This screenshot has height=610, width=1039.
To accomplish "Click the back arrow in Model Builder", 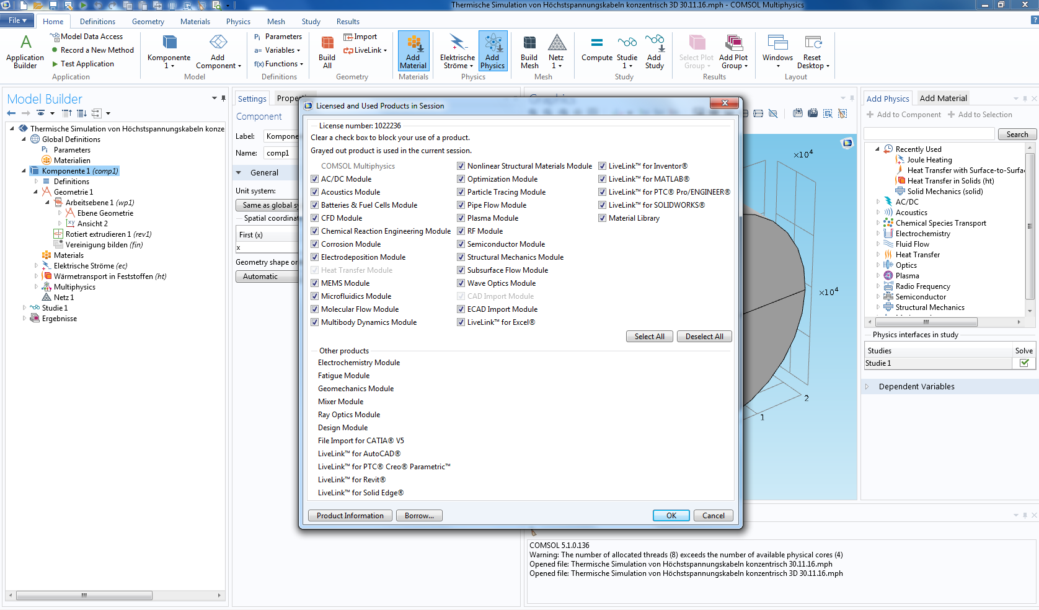I will coord(11,113).
